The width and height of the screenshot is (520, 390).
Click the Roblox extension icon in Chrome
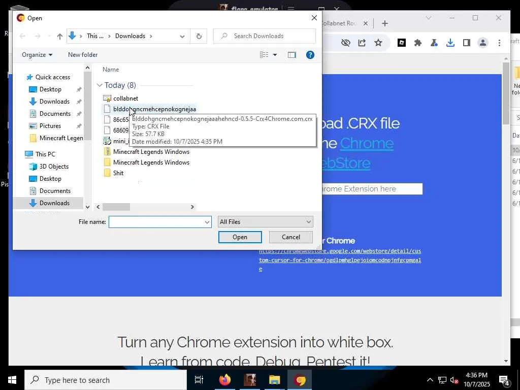pyautogui.click(x=401, y=43)
